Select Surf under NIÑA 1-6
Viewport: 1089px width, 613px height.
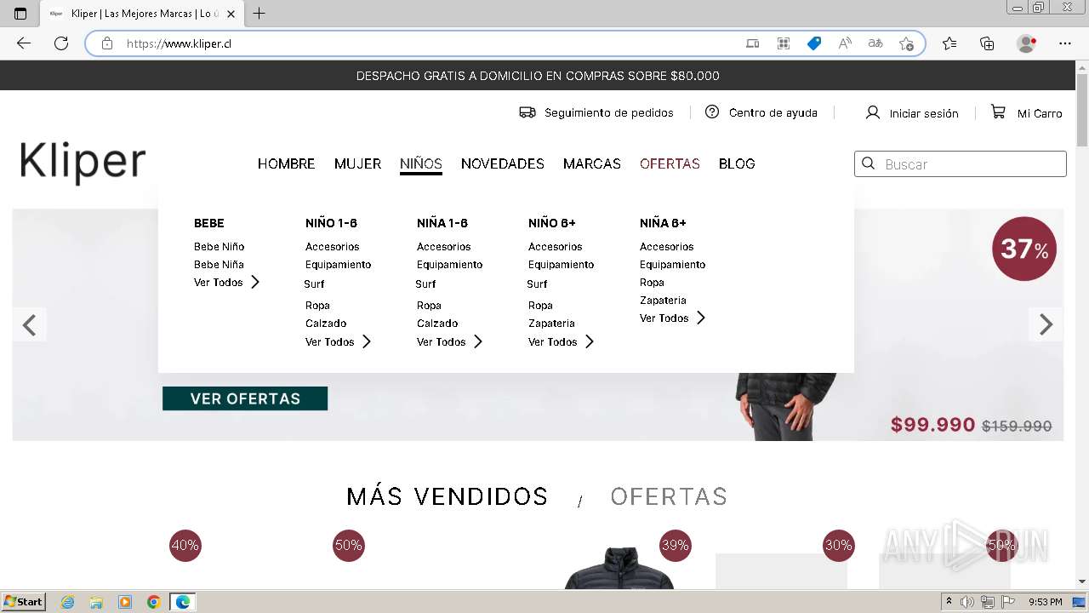[x=425, y=284]
